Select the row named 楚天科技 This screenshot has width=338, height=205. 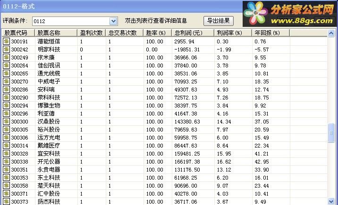[x=165, y=185]
